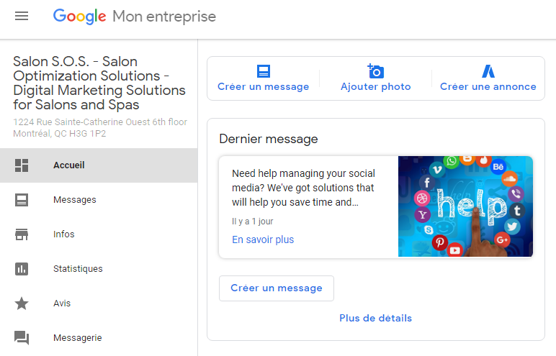556x356 pixels.
Task: Click the 'Il y a 1 jour' timestamp
Action: (253, 222)
